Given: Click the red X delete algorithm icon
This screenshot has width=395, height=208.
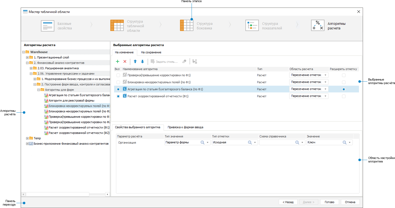Looking at the screenshot, I should click(125, 62).
